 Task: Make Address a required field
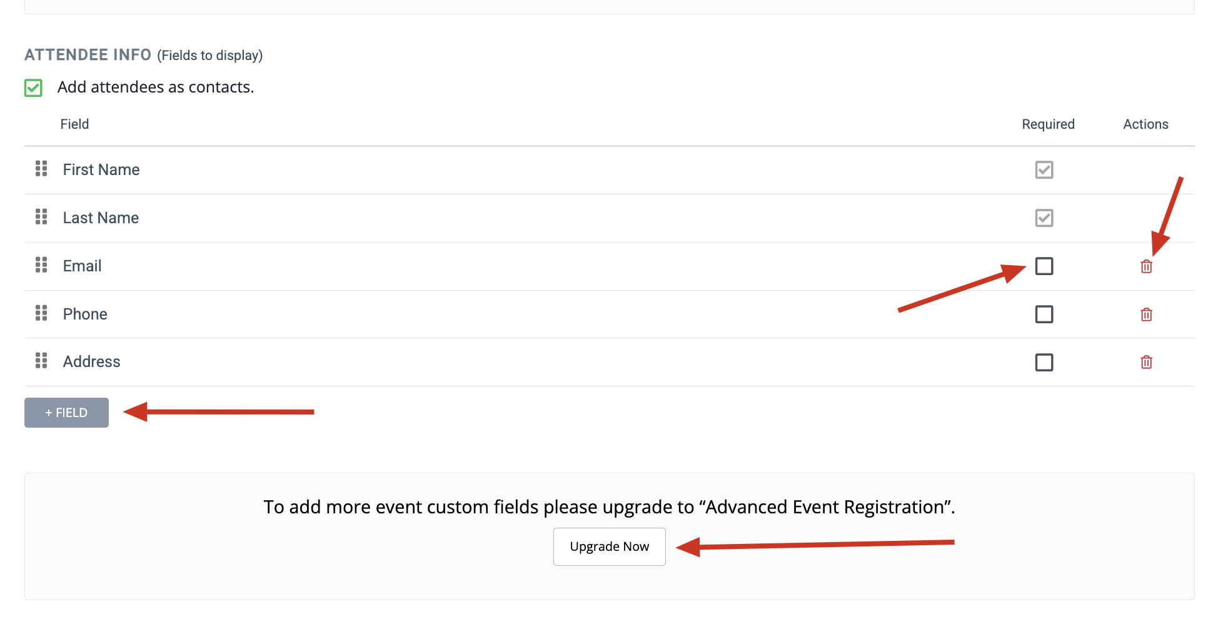click(x=1044, y=362)
